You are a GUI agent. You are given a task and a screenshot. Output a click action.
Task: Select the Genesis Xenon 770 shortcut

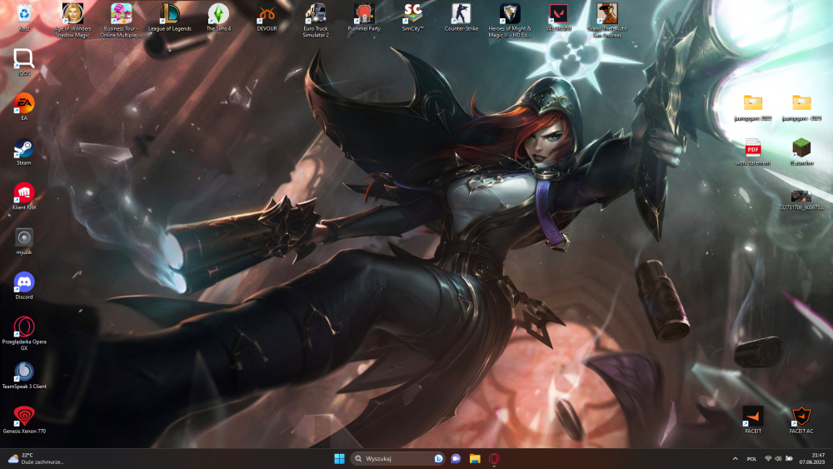click(x=24, y=420)
